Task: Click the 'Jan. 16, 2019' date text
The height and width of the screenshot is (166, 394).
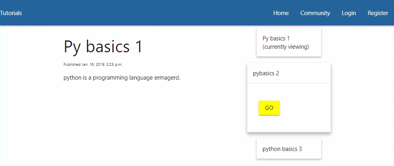Action: tap(94, 64)
